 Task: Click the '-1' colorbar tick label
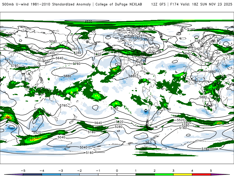(x=98, y=171)
